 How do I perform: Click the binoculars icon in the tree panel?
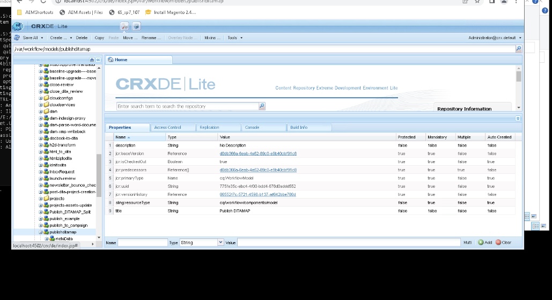pyautogui.click(x=92, y=60)
